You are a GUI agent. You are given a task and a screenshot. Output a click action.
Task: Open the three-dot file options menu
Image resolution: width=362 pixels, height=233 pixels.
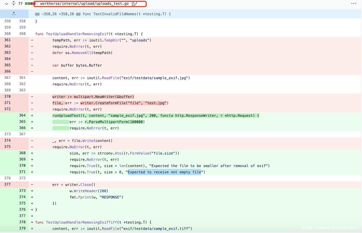[354, 4]
